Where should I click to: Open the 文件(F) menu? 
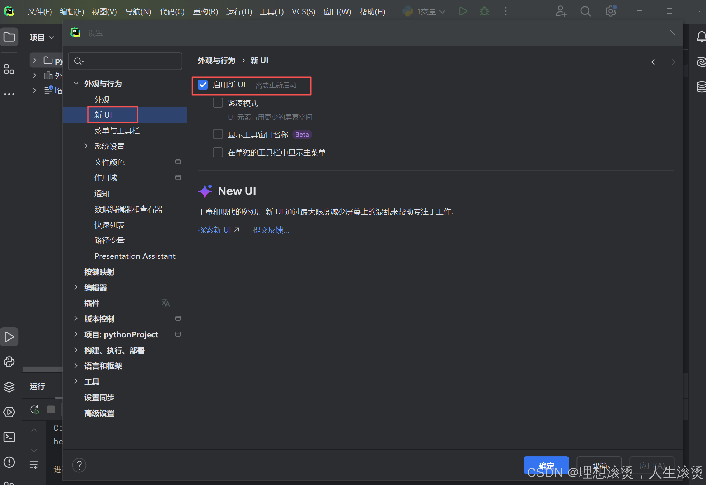40,11
